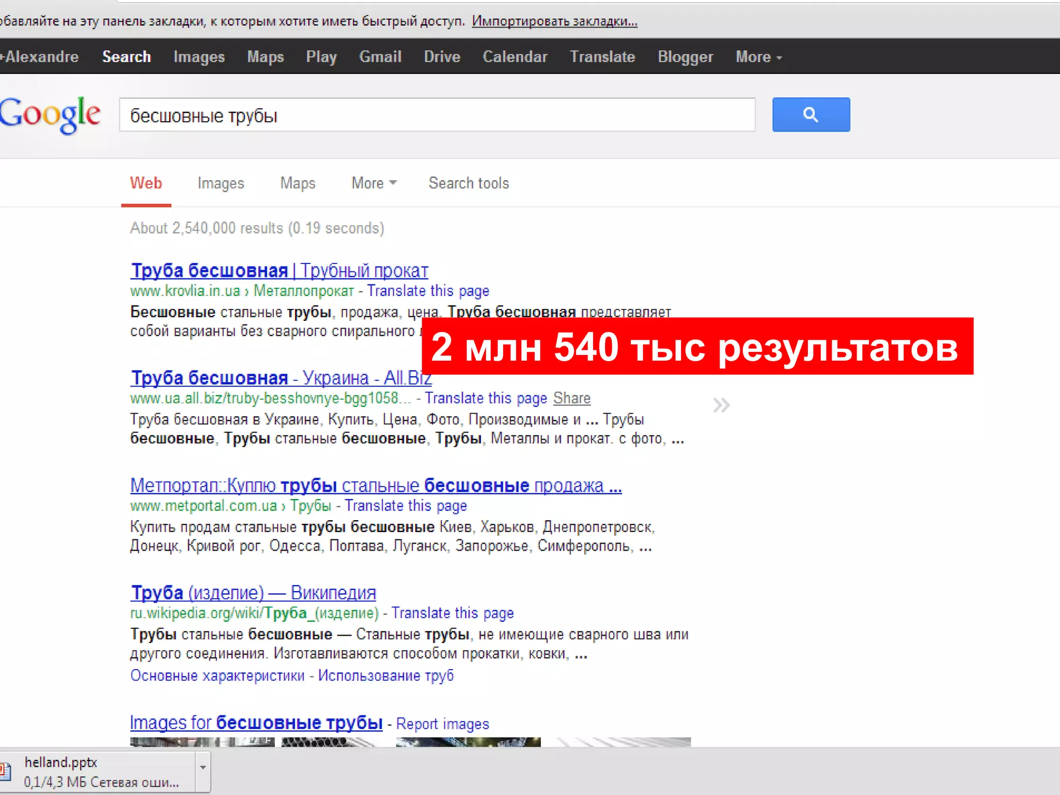The width and height of the screenshot is (1060, 795).
Task: Open result Труба бесшовная - Украина - All.Biz
Action: pos(281,378)
